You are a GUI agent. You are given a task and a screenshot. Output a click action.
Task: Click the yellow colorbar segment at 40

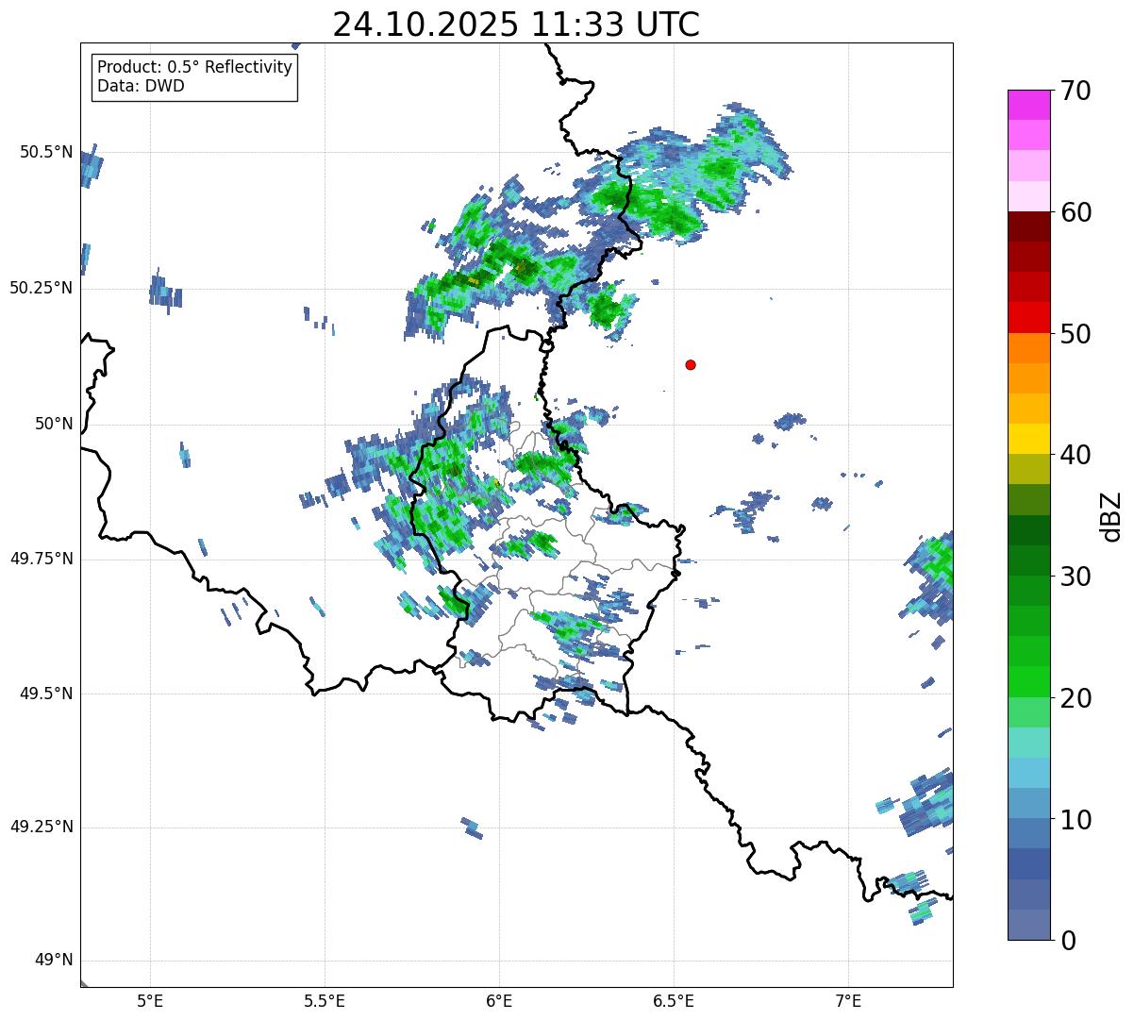pyautogui.click(x=1028, y=439)
